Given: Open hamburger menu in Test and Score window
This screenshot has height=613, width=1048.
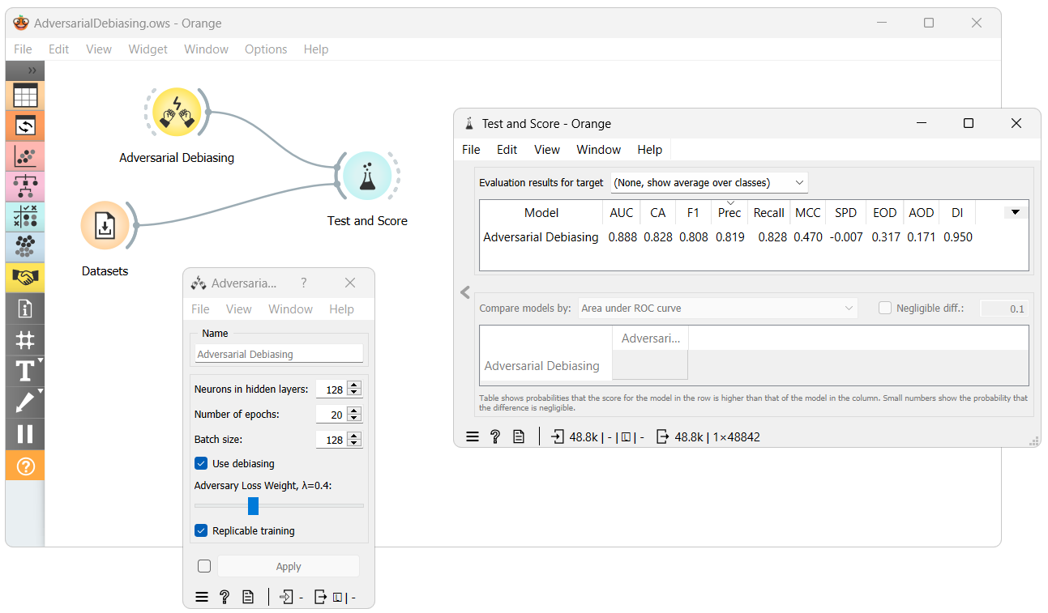Looking at the screenshot, I should pyautogui.click(x=473, y=436).
